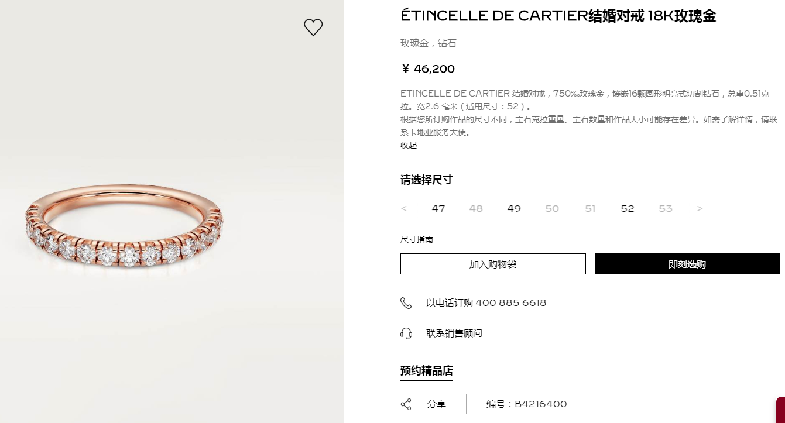The image size is (785, 423).
Task: Select ring size 49
Action: pyautogui.click(x=514, y=209)
